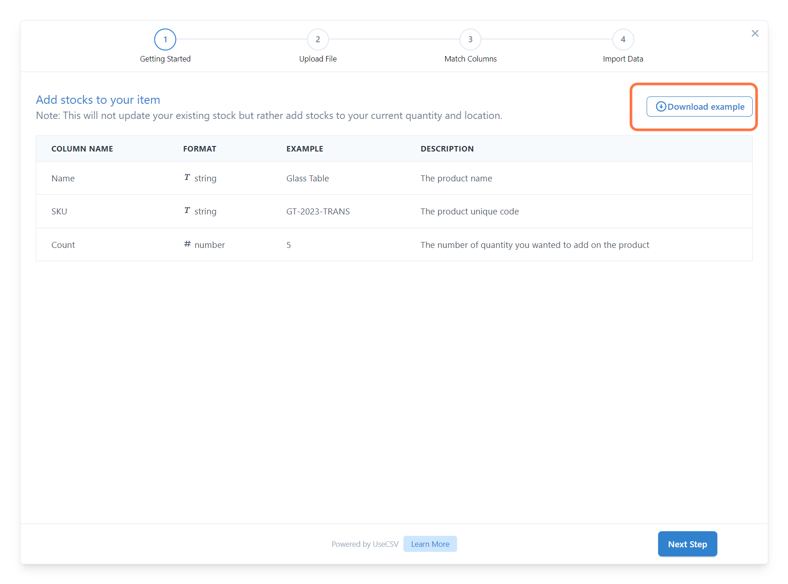Click the Count row quantity description text

(535, 245)
